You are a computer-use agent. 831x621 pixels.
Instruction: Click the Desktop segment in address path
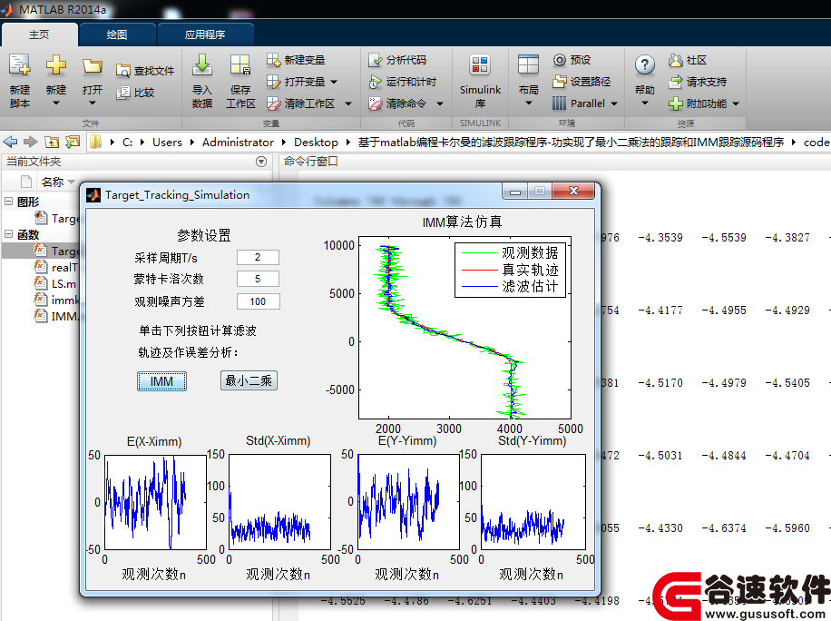pos(316,143)
